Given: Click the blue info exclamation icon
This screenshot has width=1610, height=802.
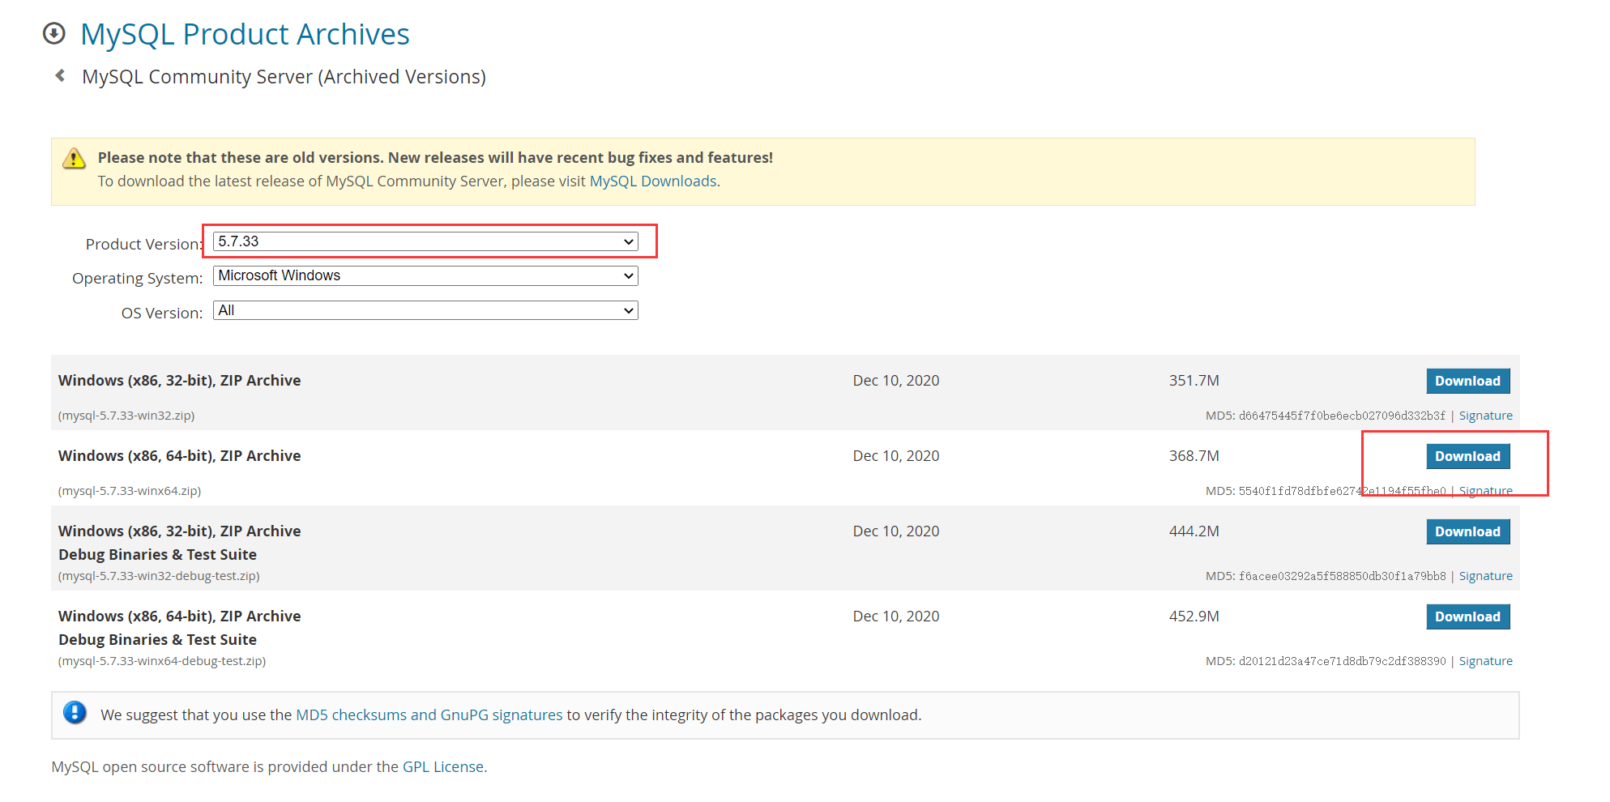Looking at the screenshot, I should coord(75,713).
